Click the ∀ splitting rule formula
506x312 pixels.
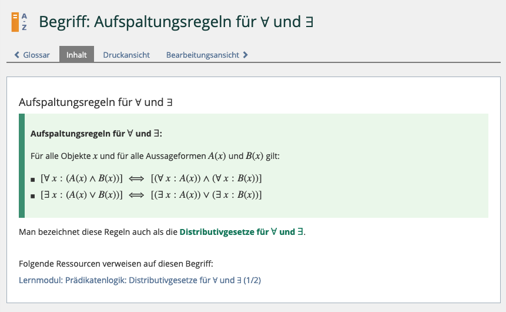pos(151,178)
